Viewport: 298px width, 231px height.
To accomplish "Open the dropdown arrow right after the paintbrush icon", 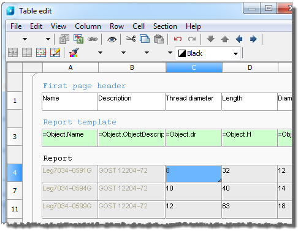I will (x=100, y=53).
